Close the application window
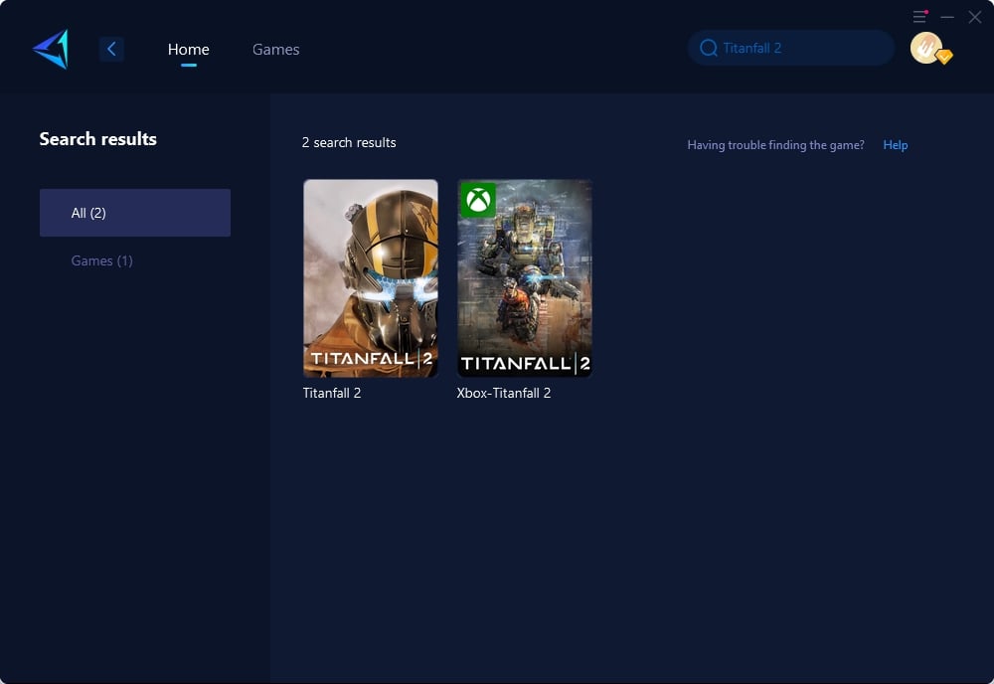 [x=975, y=17]
